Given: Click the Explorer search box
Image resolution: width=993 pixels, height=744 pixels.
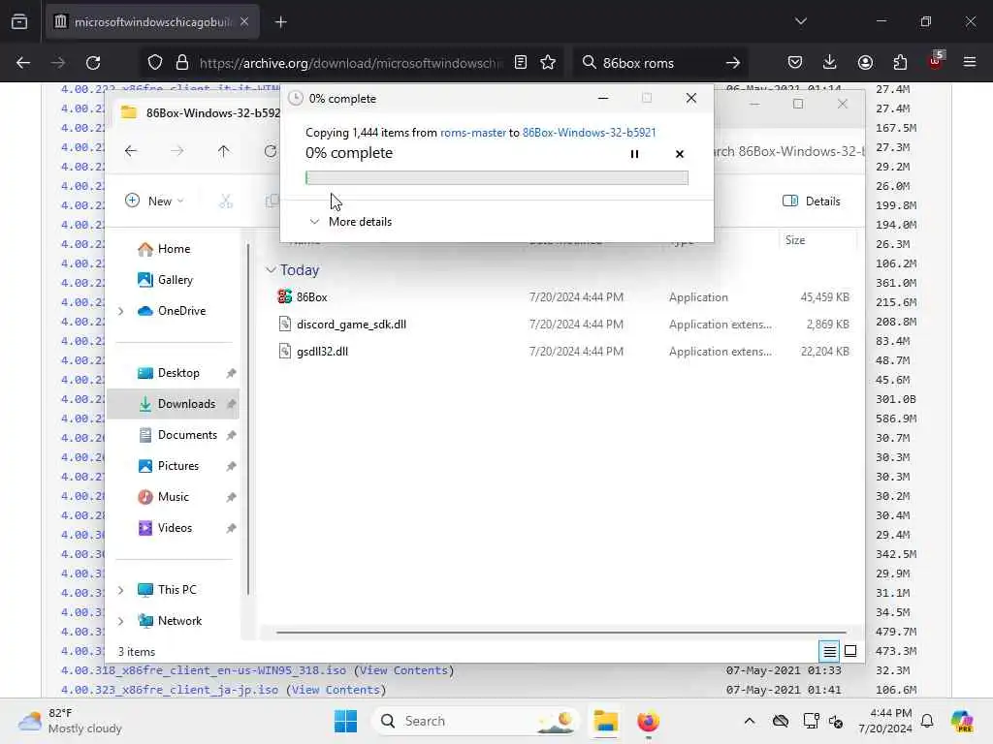Looking at the screenshot, I should tap(788, 151).
